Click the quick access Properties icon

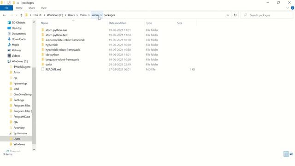coord(9,3)
